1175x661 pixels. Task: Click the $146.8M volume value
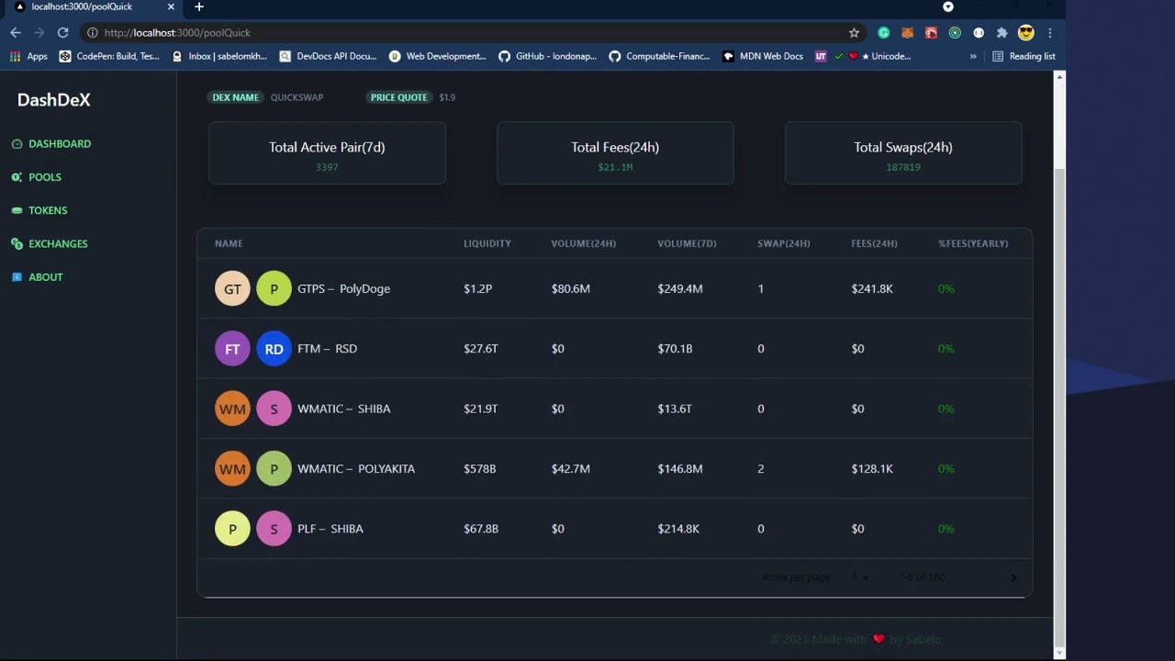tap(680, 468)
